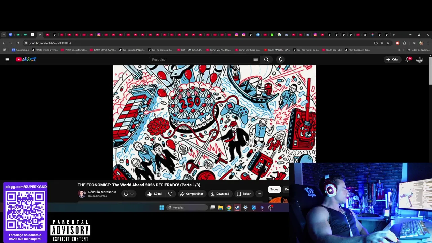Open the rap do XANDÃ bookmark

point(132,50)
